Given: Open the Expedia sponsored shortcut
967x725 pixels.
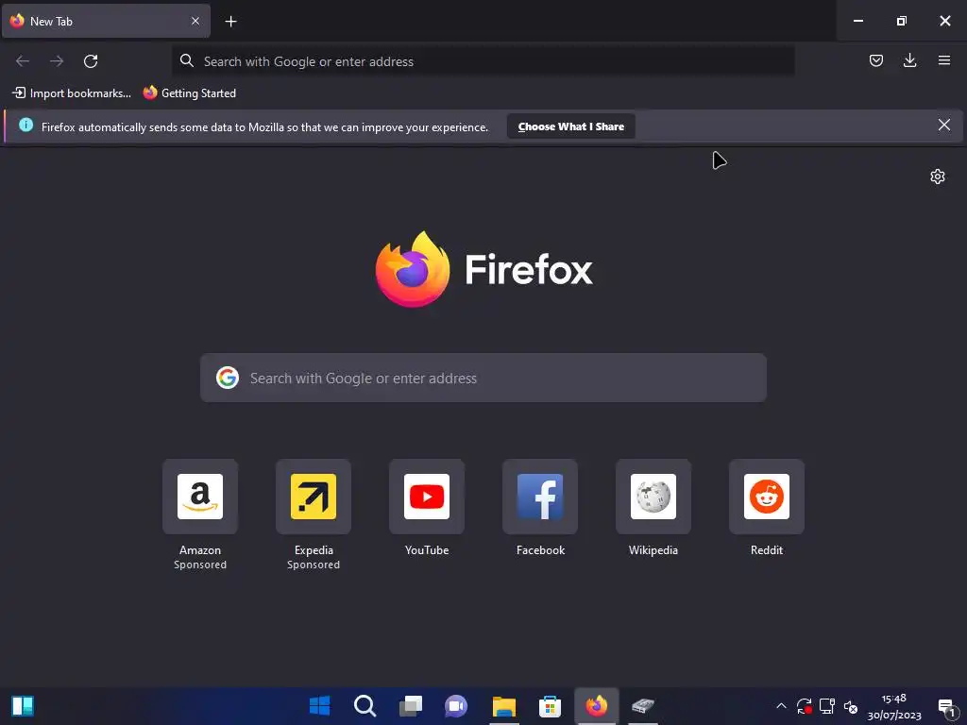Looking at the screenshot, I should (314, 514).
